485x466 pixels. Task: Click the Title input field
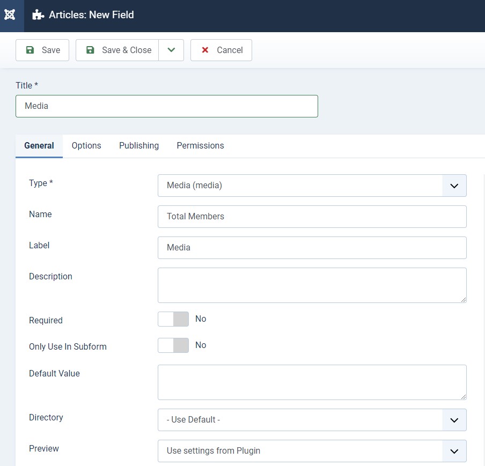click(167, 106)
